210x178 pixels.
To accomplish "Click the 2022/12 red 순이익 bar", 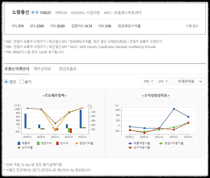I will pos(71,130).
